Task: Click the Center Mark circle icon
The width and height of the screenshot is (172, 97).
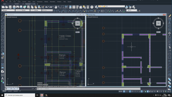Action: (106, 11)
